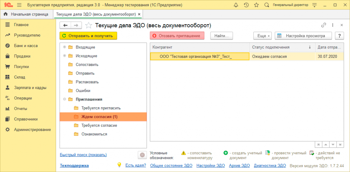This screenshot has height=172, width=350.
Task: Add this form to favorites star
Action: (x=89, y=25)
